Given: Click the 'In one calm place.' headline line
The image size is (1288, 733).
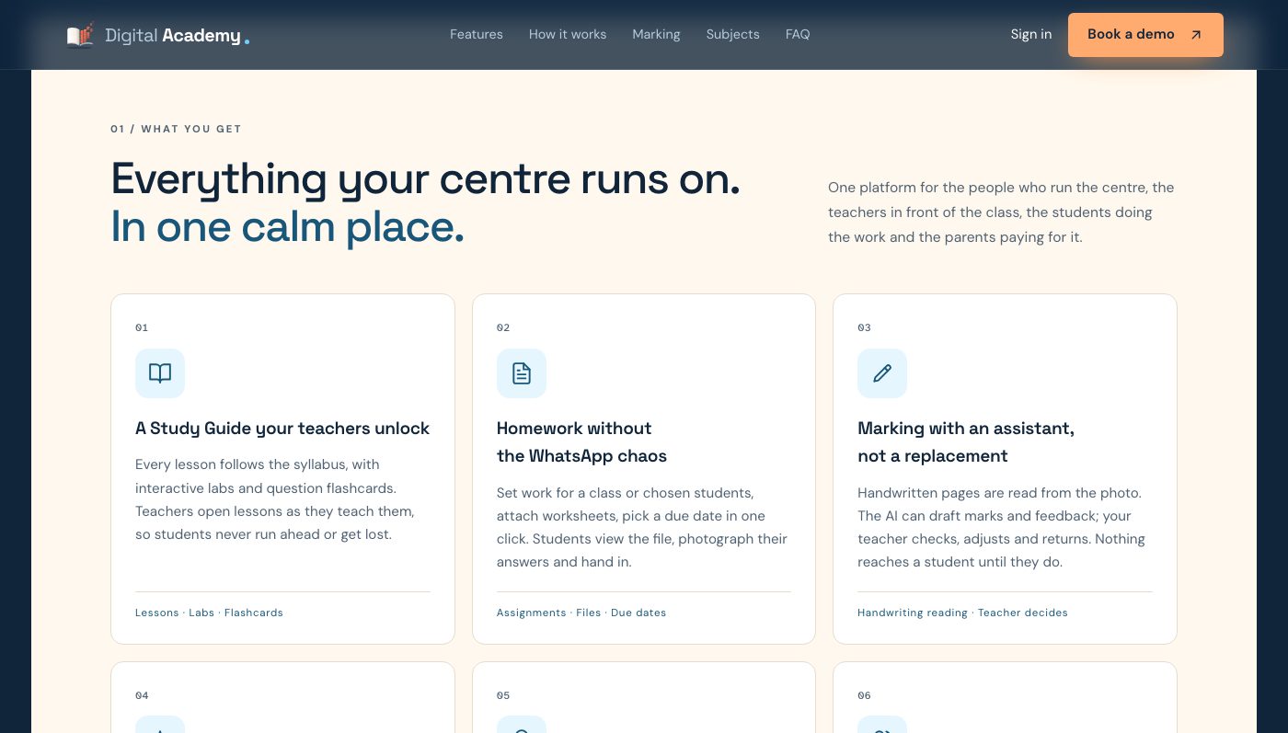Looking at the screenshot, I should tap(287, 227).
